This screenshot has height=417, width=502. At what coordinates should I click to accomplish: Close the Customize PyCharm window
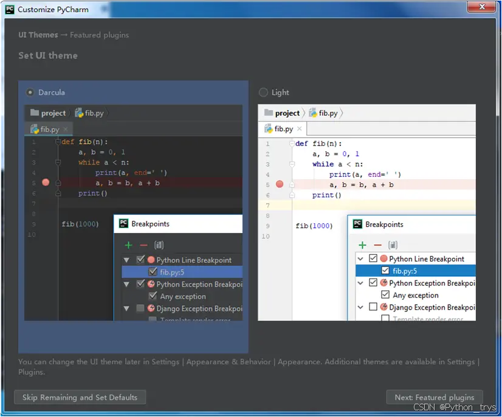[x=482, y=7]
